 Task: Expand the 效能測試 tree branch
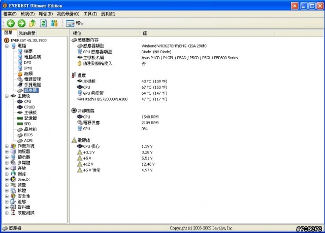coord(7,213)
